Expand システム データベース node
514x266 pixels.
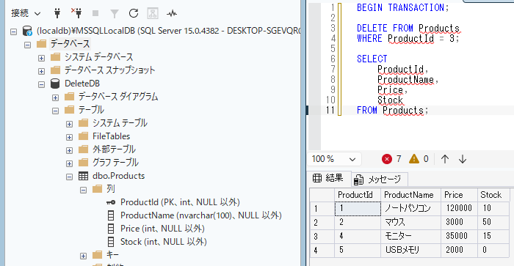pyautogui.click(x=41, y=58)
